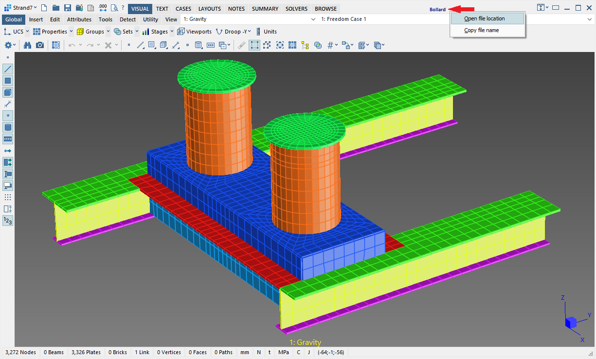Click the Bollard file name

437,9
